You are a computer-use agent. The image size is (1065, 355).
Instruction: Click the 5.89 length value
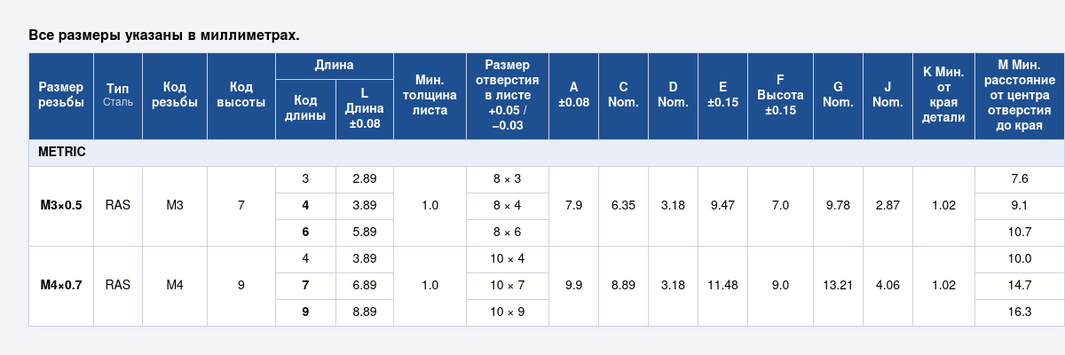(x=364, y=233)
